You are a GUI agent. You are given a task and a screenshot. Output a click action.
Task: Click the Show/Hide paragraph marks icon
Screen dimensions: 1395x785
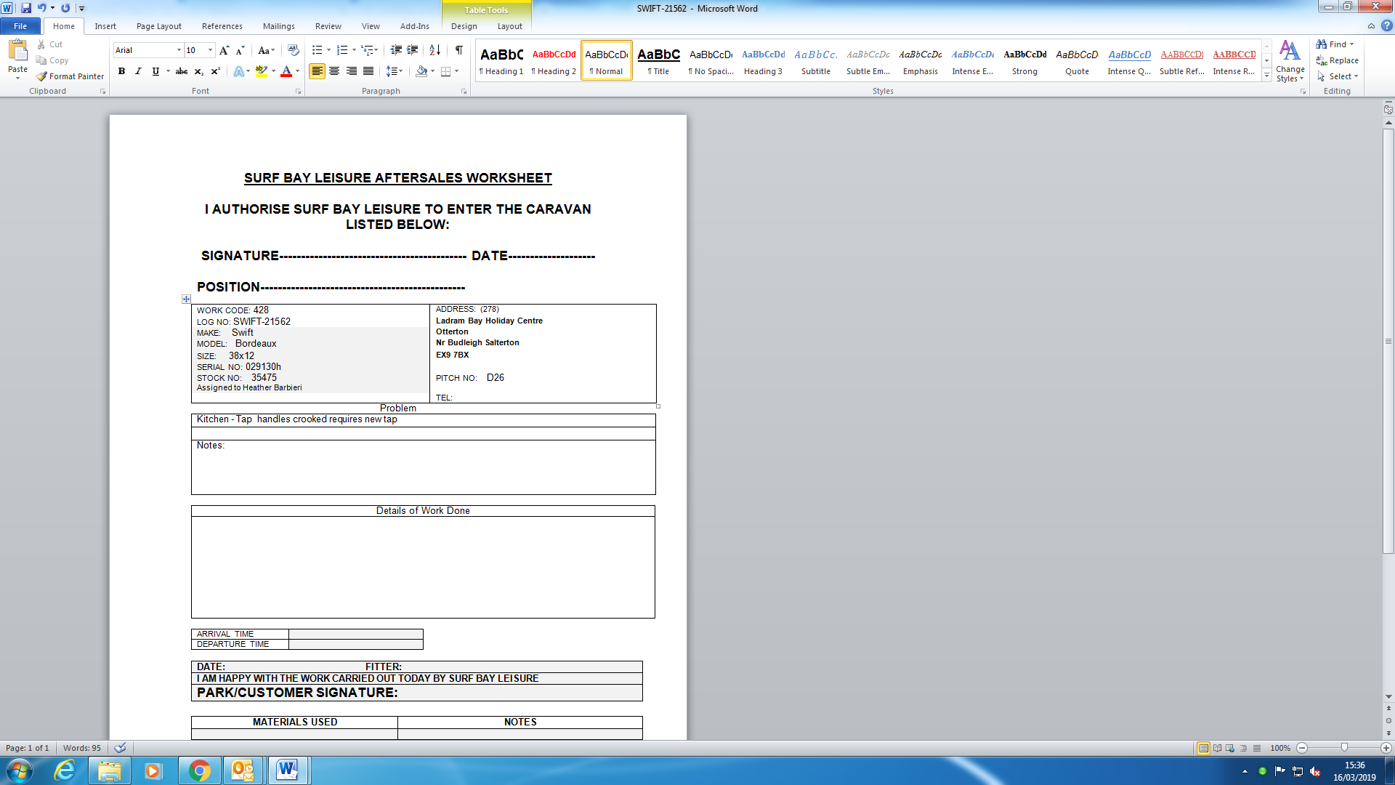(459, 50)
